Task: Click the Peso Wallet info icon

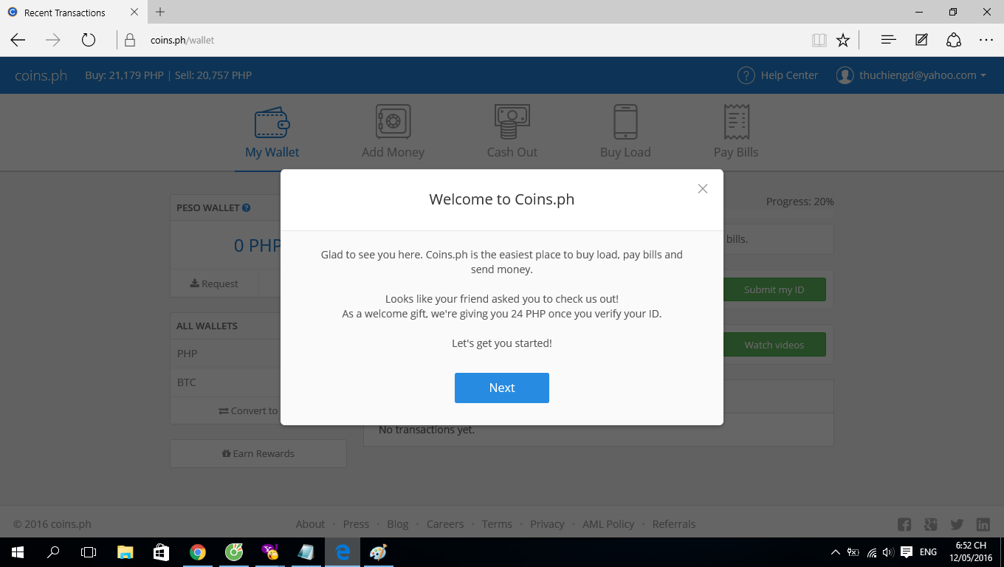Action: (247, 208)
